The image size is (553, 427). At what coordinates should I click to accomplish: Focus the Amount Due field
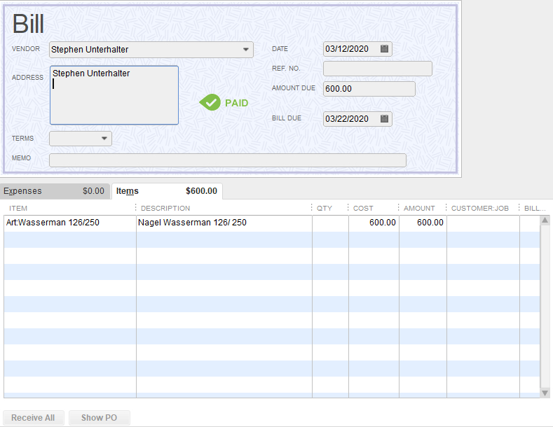[369, 89]
